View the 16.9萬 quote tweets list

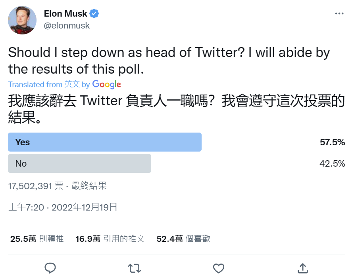coord(110,239)
